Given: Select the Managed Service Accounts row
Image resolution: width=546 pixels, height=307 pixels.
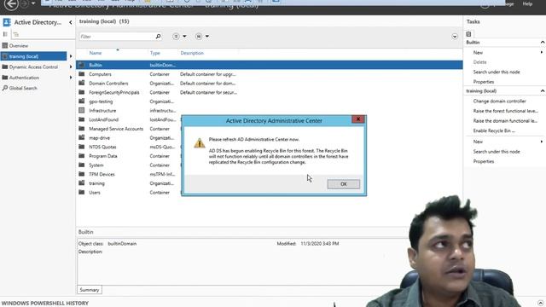Looking at the screenshot, I should (x=129, y=129).
